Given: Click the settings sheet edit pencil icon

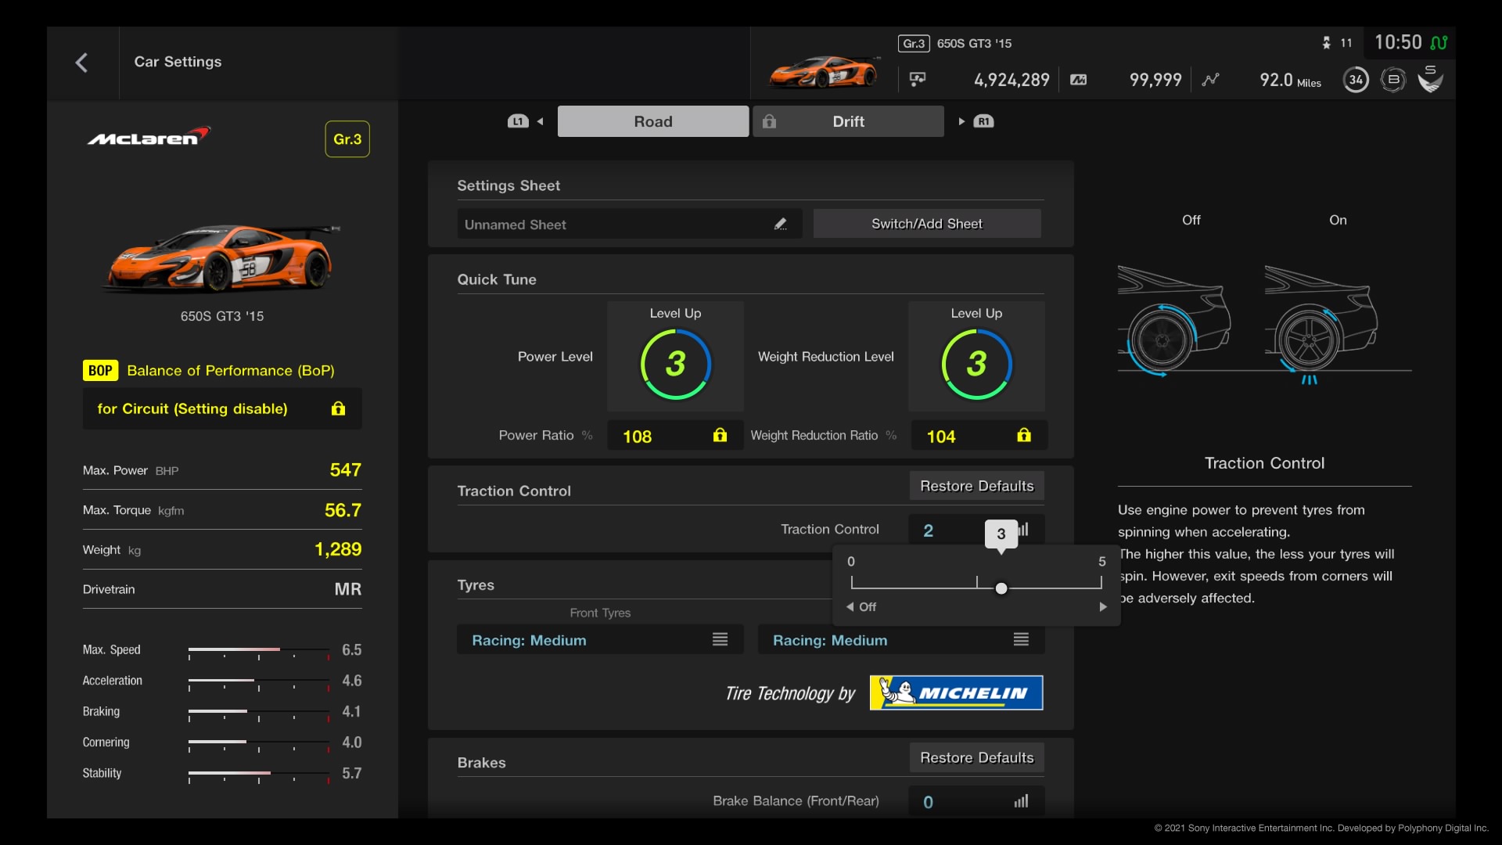Looking at the screenshot, I should pos(782,223).
